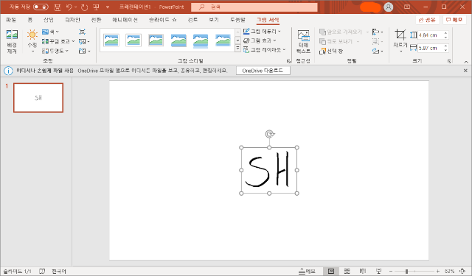The width and height of the screenshot is (472, 276).
Task: Open the Picture Border (그림 테두리) dropdown
Action: (x=262, y=31)
